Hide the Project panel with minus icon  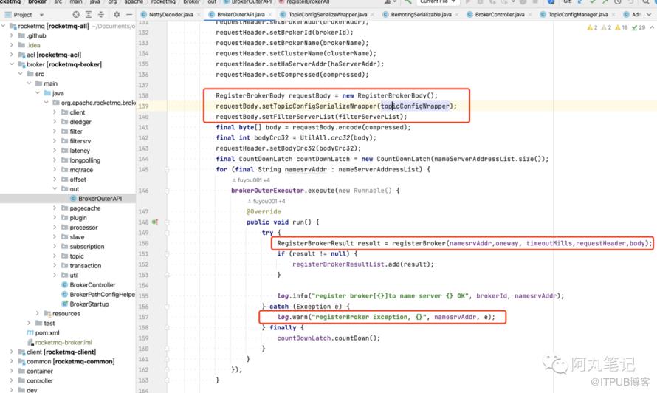point(129,14)
